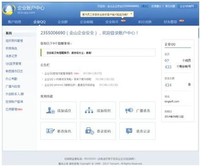
Task: Open the 企业邮箱 tab
Action: click(x=87, y=22)
